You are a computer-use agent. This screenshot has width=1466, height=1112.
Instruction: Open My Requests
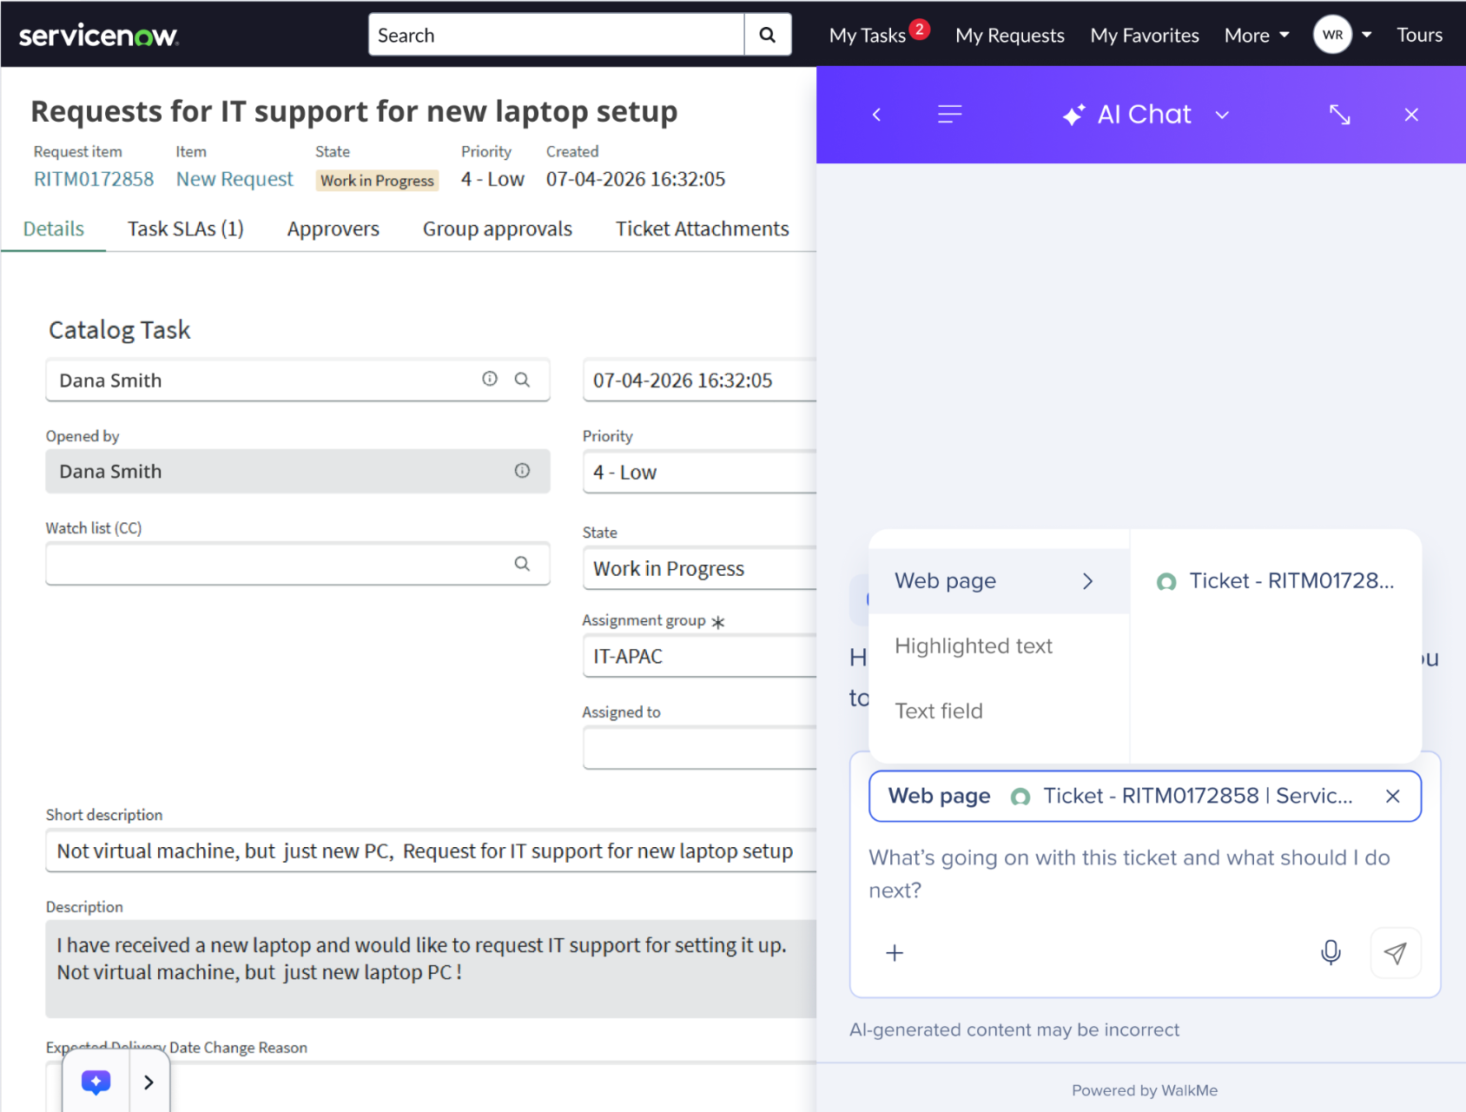1009,36
